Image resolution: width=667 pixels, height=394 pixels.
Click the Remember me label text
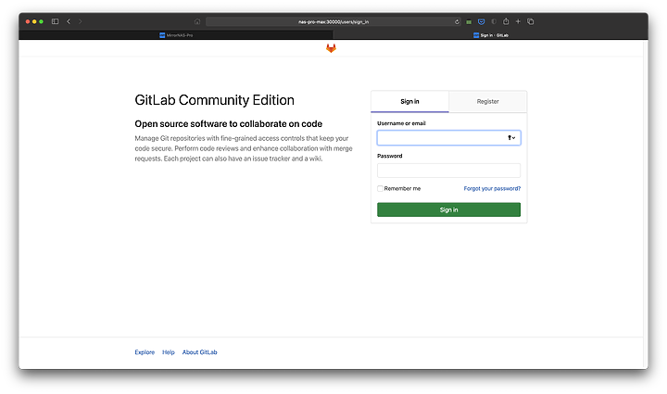click(402, 188)
